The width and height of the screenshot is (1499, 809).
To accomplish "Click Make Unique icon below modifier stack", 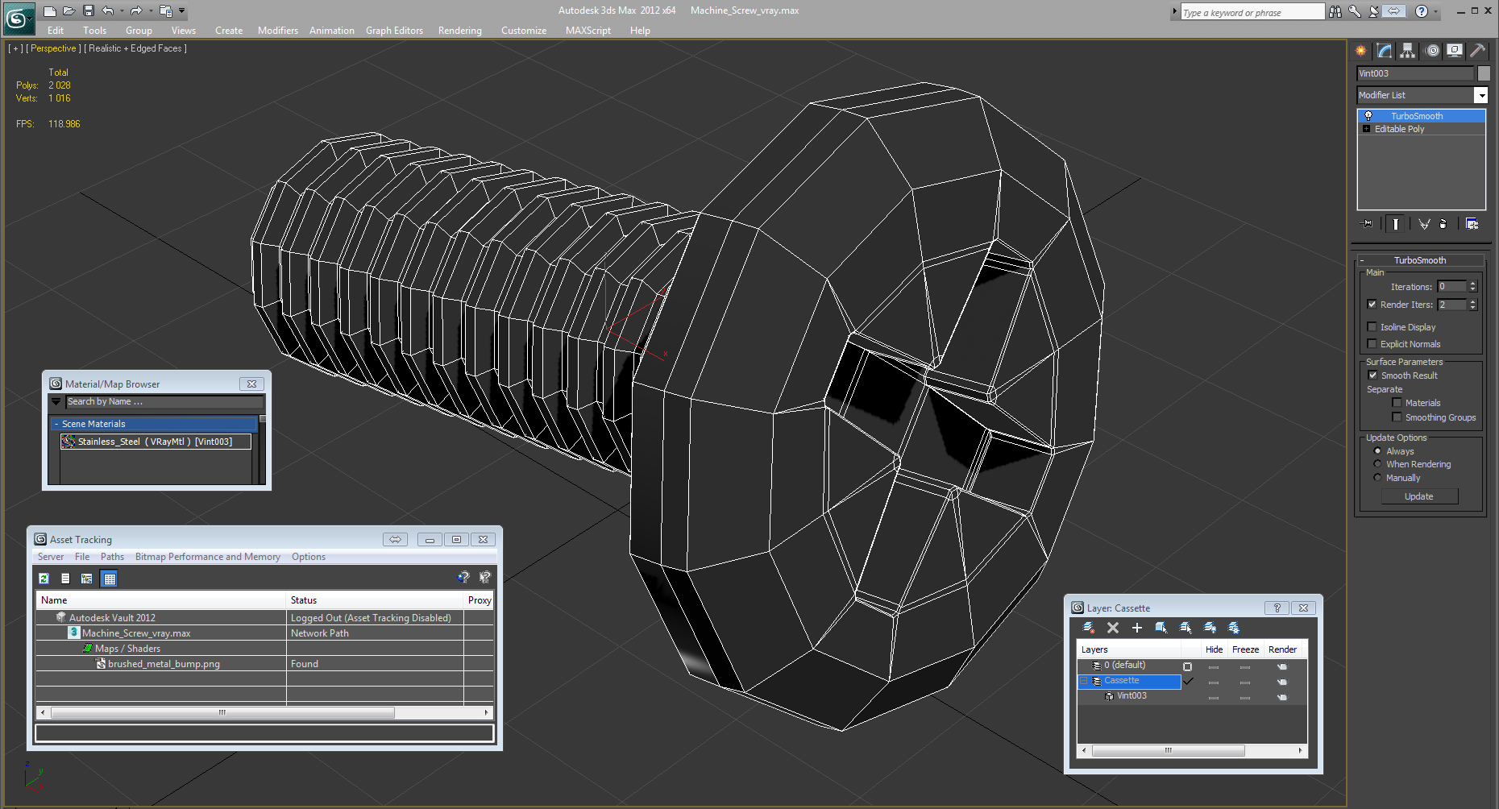I will 1424,224.
